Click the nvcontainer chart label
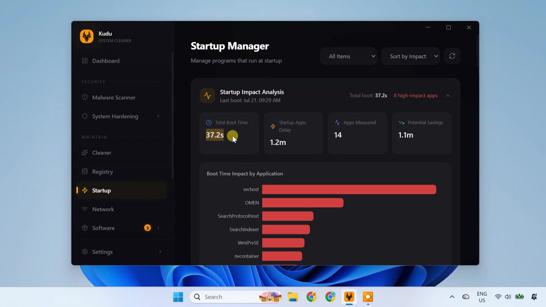 click(x=247, y=256)
